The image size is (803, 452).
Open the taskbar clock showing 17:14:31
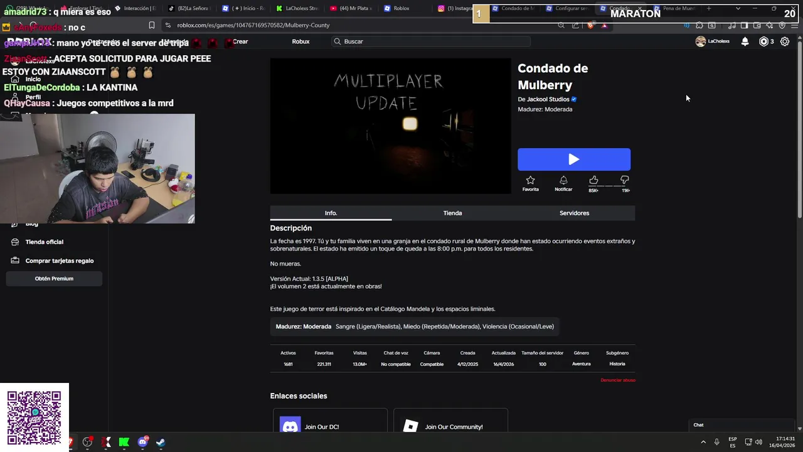pyautogui.click(x=784, y=442)
